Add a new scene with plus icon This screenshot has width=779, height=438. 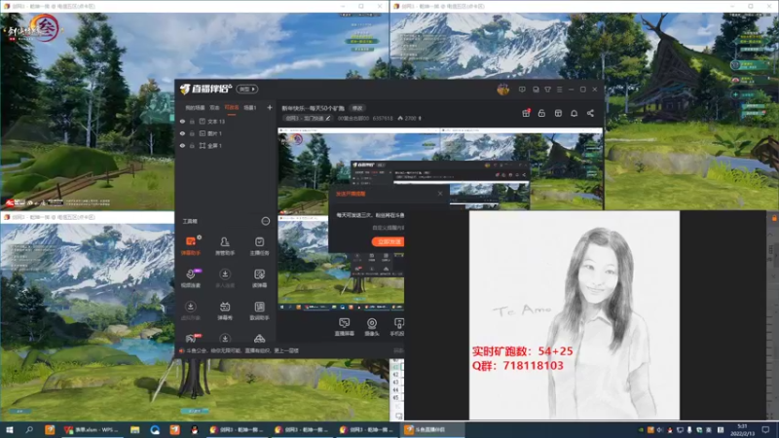click(x=270, y=107)
